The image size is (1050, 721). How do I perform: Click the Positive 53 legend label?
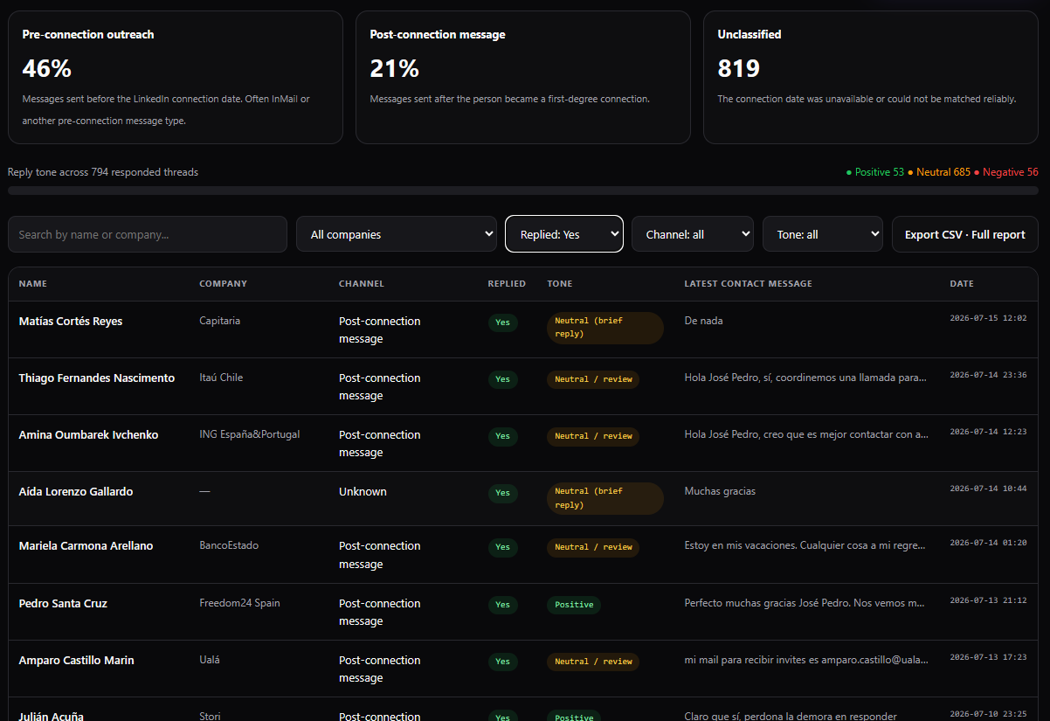[875, 172]
